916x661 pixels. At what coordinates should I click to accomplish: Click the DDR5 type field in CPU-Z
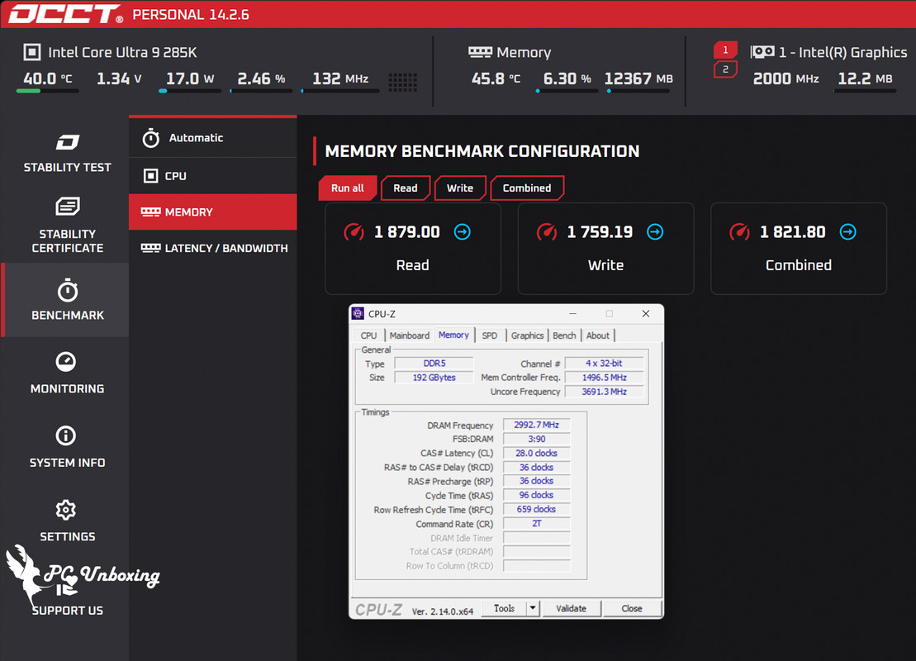[434, 364]
